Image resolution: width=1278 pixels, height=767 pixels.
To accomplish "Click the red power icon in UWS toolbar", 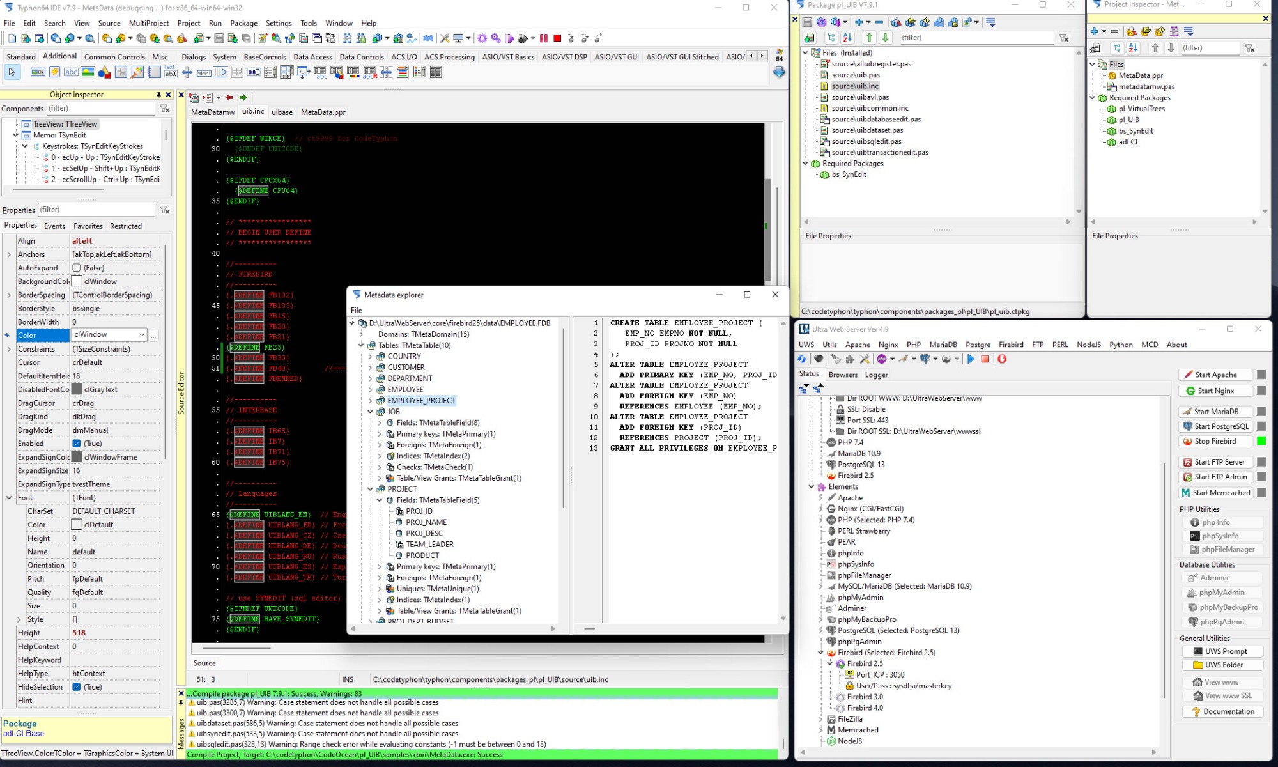I will (x=1002, y=359).
